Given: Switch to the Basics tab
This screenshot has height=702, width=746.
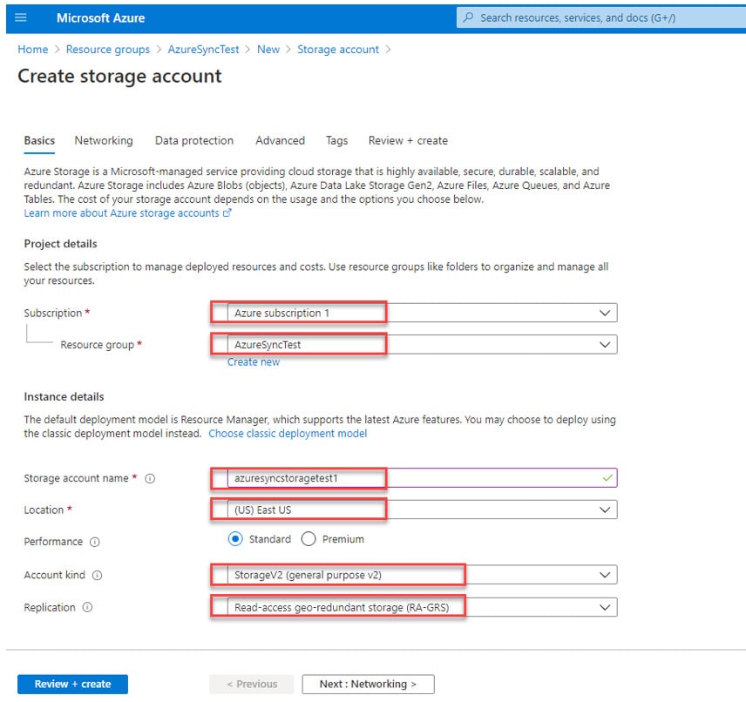Looking at the screenshot, I should tap(39, 141).
